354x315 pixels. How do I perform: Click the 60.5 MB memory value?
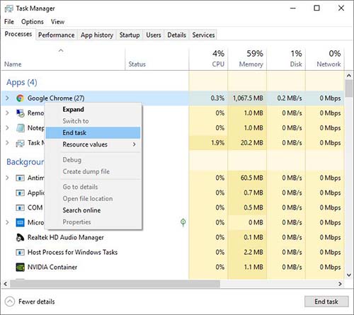[251, 178]
